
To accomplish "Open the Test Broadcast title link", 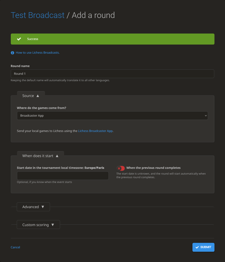I will (x=37, y=15).
